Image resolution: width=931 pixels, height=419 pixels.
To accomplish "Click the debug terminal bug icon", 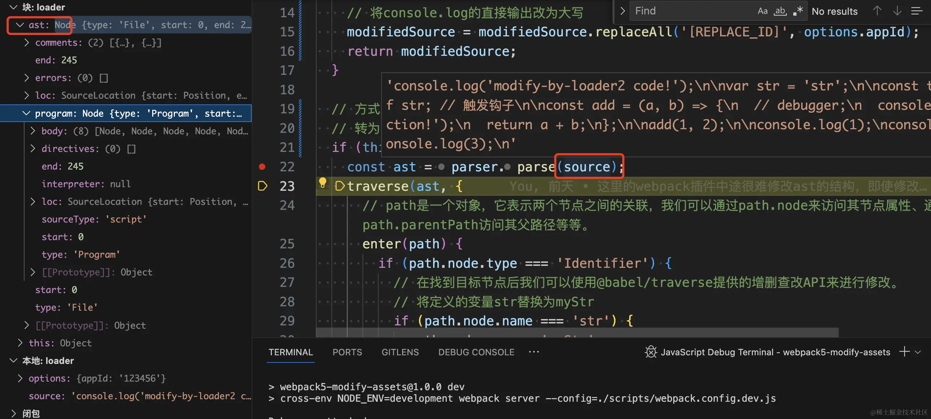I will [650, 352].
